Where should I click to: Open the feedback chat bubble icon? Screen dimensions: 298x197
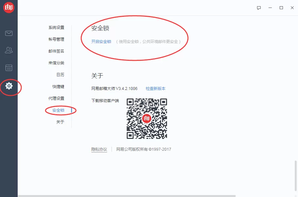click(259, 8)
